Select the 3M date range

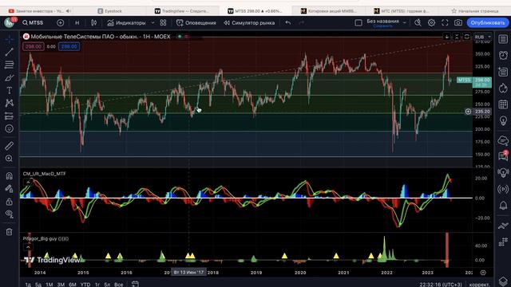point(61,285)
